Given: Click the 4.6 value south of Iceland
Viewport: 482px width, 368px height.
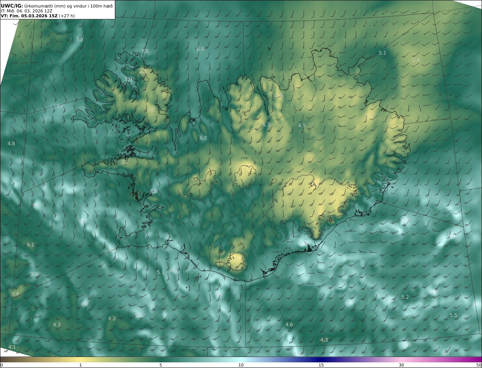Looking at the screenshot, I should pyautogui.click(x=289, y=324).
